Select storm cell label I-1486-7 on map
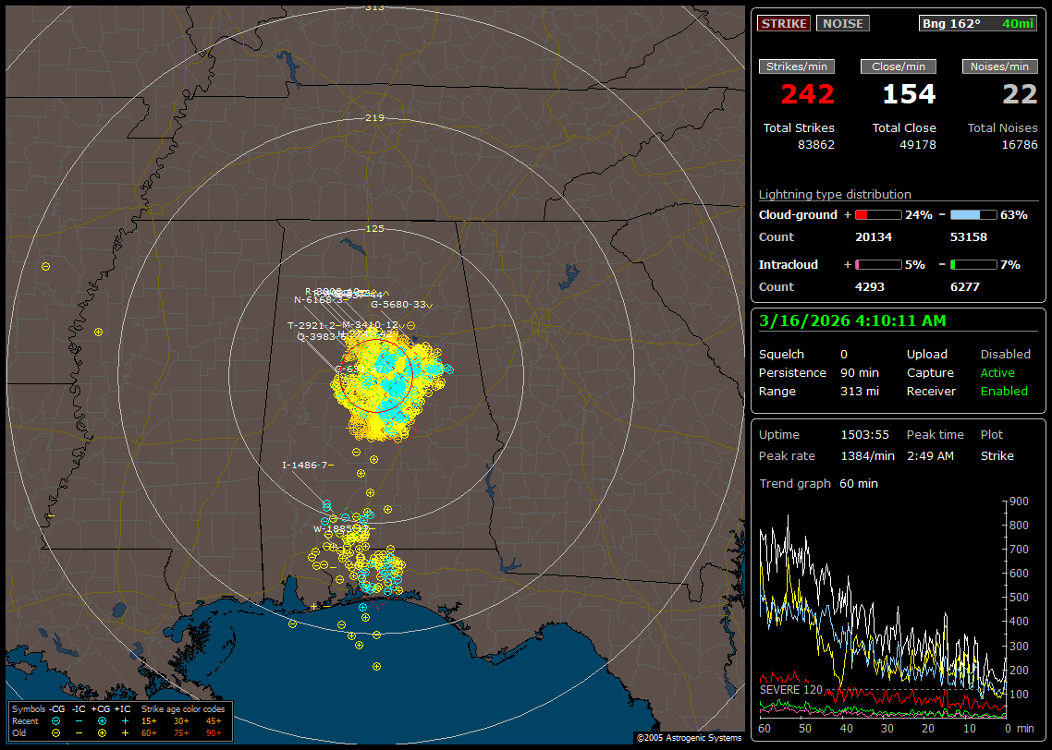The width and height of the screenshot is (1052, 750). pos(308,466)
